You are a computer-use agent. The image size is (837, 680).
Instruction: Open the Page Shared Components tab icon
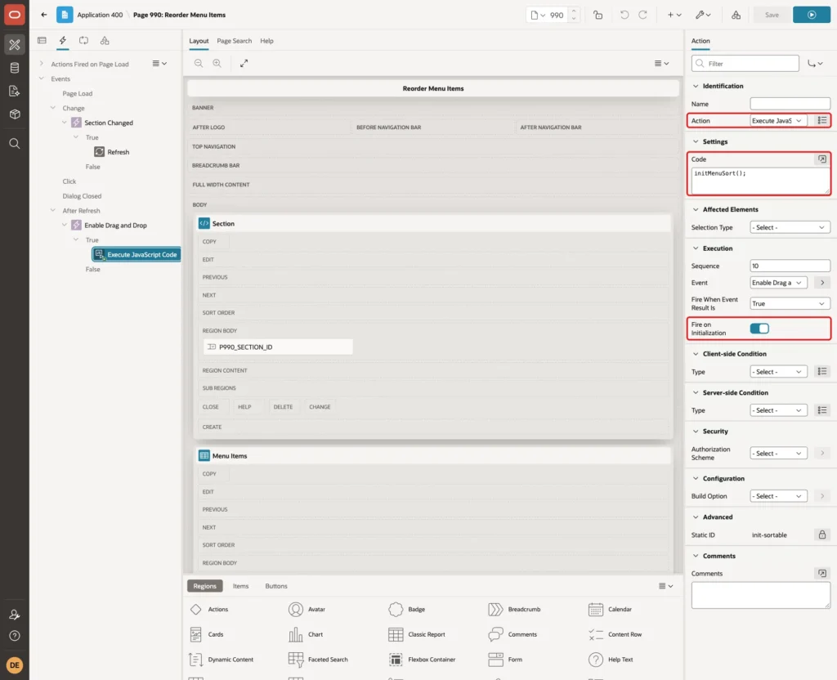click(x=105, y=41)
